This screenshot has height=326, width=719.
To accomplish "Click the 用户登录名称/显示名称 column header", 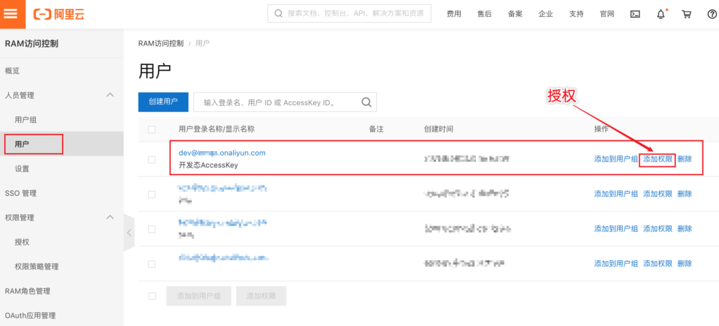I will [x=216, y=129].
